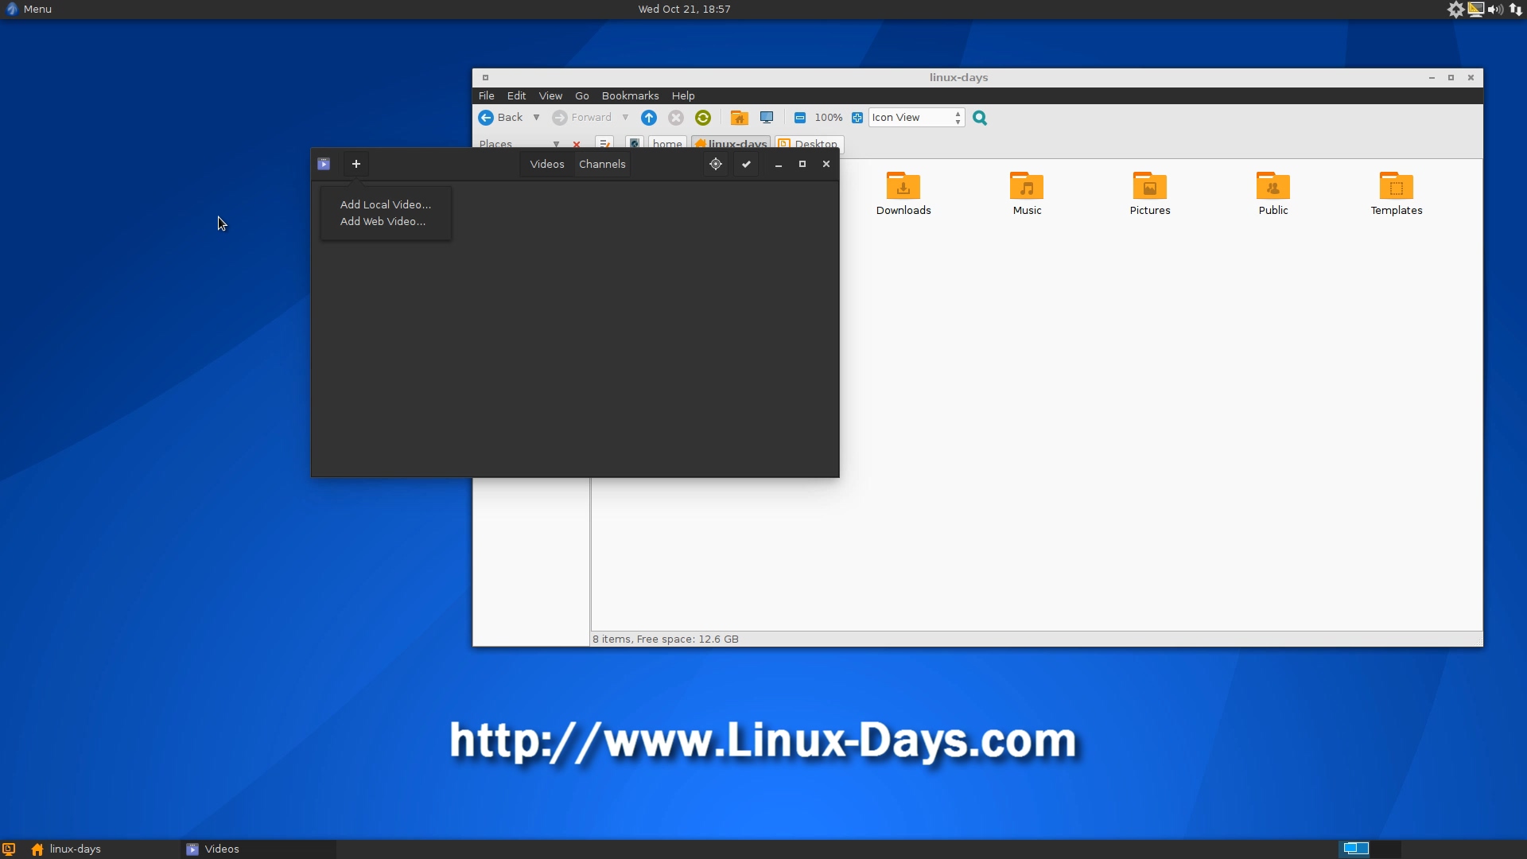Open the View menu in file manager
The width and height of the screenshot is (1527, 859).
click(x=550, y=95)
